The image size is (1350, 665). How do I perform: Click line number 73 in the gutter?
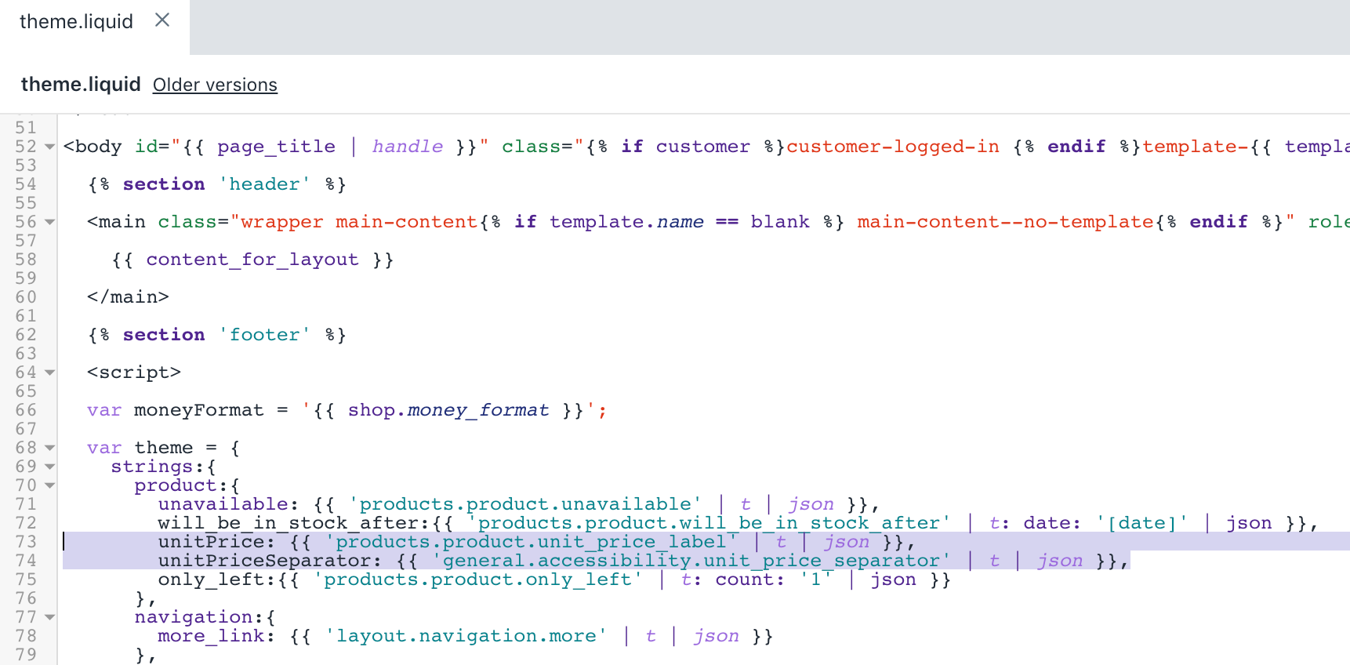26,542
